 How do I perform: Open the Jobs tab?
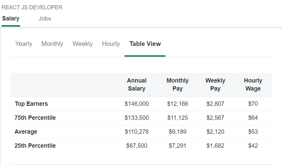coord(45,19)
